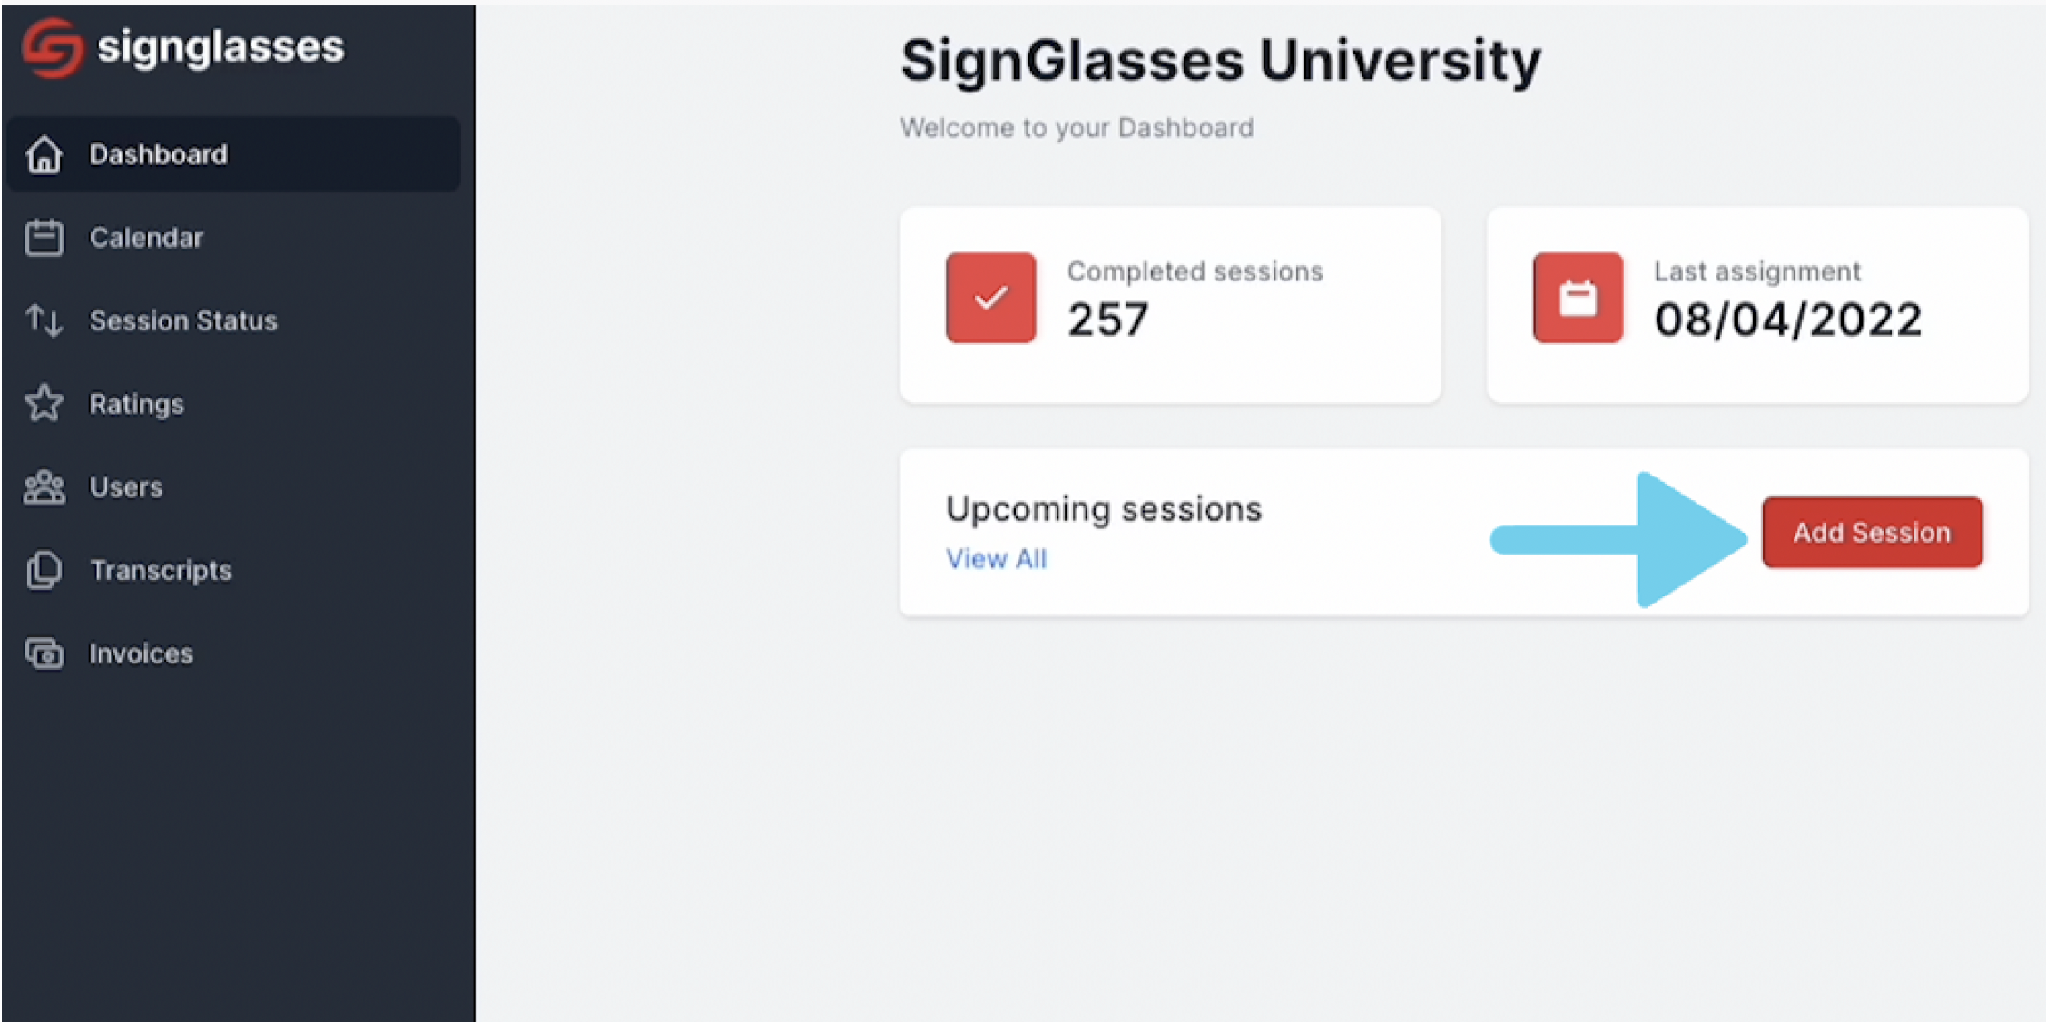Click the Invoices money icon
The width and height of the screenshot is (2046, 1022).
pos(44,653)
